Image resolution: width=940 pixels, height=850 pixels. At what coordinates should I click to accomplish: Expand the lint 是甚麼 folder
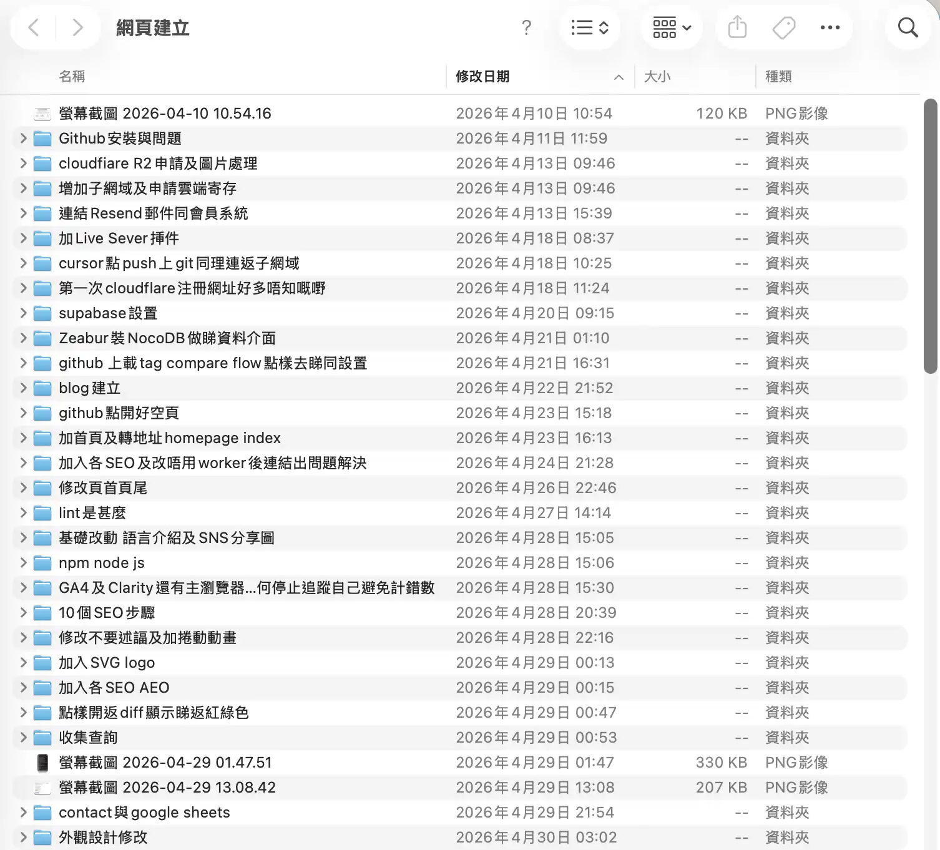23,512
